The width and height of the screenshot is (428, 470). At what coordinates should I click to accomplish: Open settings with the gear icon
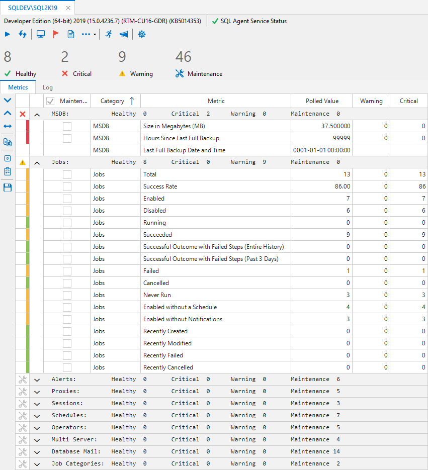142,34
